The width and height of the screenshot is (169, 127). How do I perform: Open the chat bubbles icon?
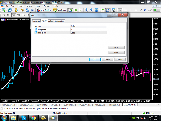(150, 10)
